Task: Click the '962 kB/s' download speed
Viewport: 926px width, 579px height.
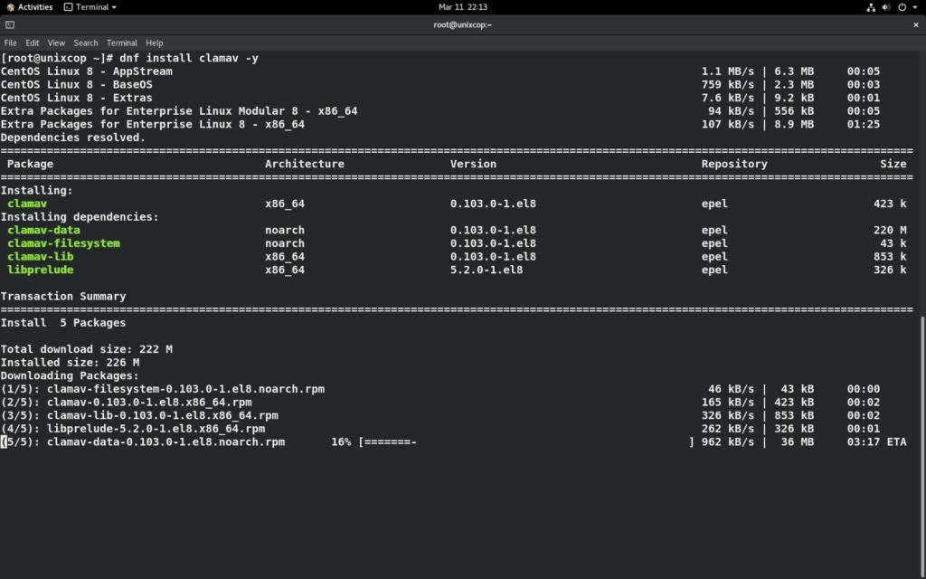Action: [728, 441]
